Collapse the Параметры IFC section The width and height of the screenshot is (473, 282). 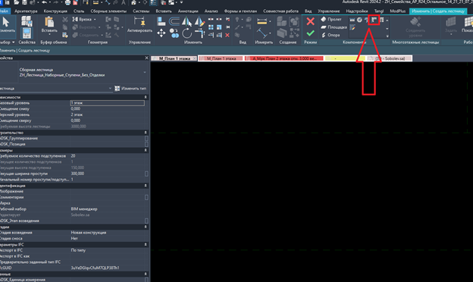(x=146, y=245)
